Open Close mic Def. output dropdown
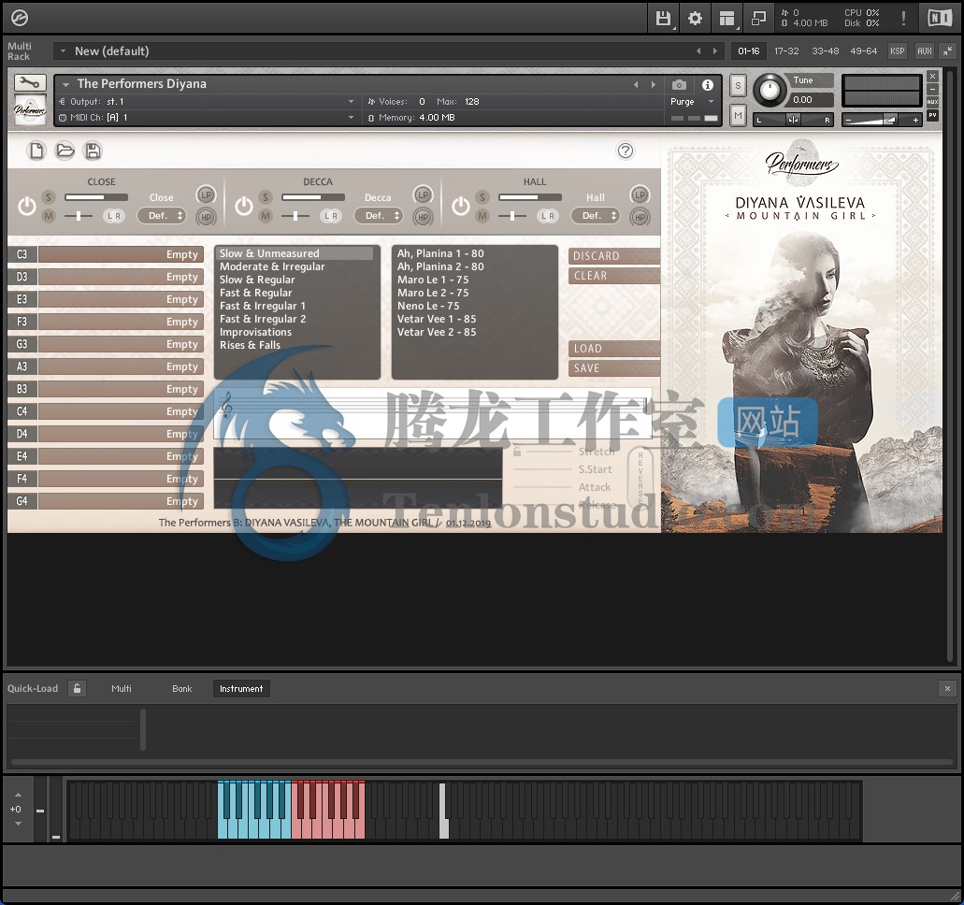 point(162,216)
